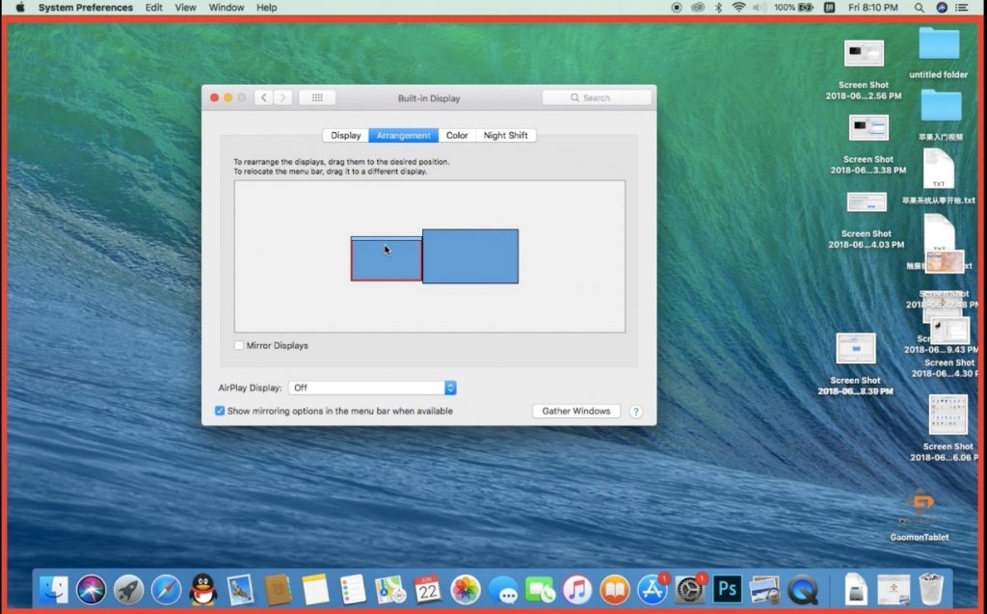Viewport: 987px width, 614px height.
Task: Click the Gather Windows button
Action: click(x=576, y=411)
